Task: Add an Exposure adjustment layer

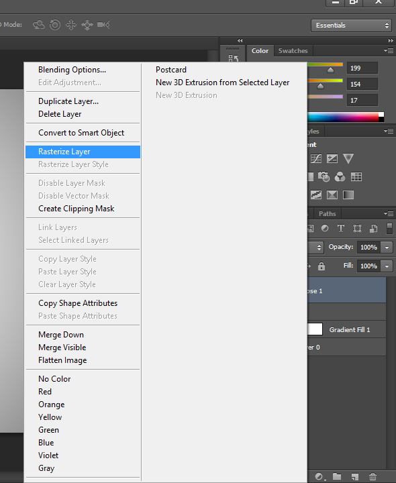Action: click(332, 158)
